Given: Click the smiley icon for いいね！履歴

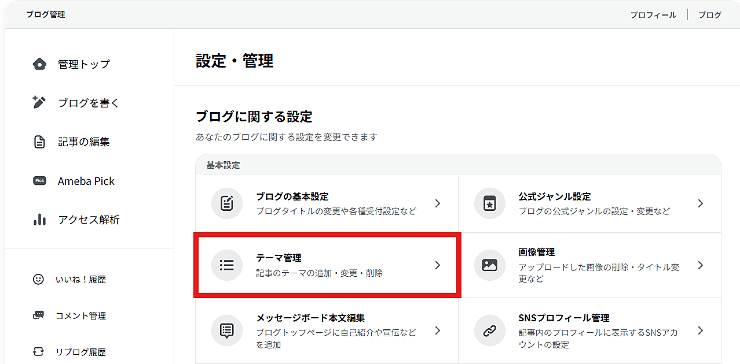Looking at the screenshot, I should [x=38, y=280].
